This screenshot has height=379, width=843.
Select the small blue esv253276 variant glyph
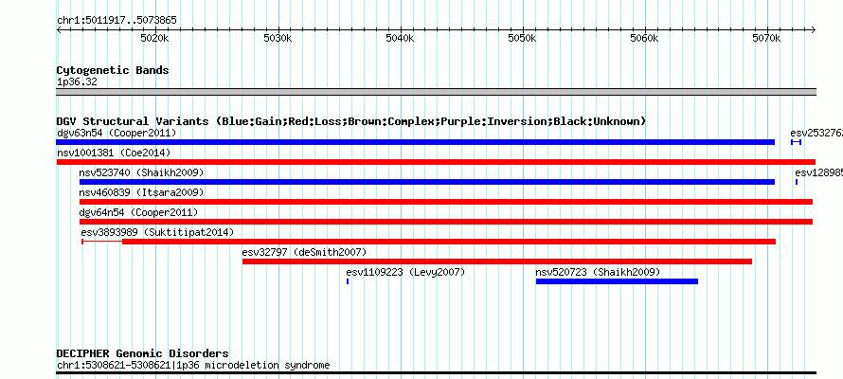797,142
